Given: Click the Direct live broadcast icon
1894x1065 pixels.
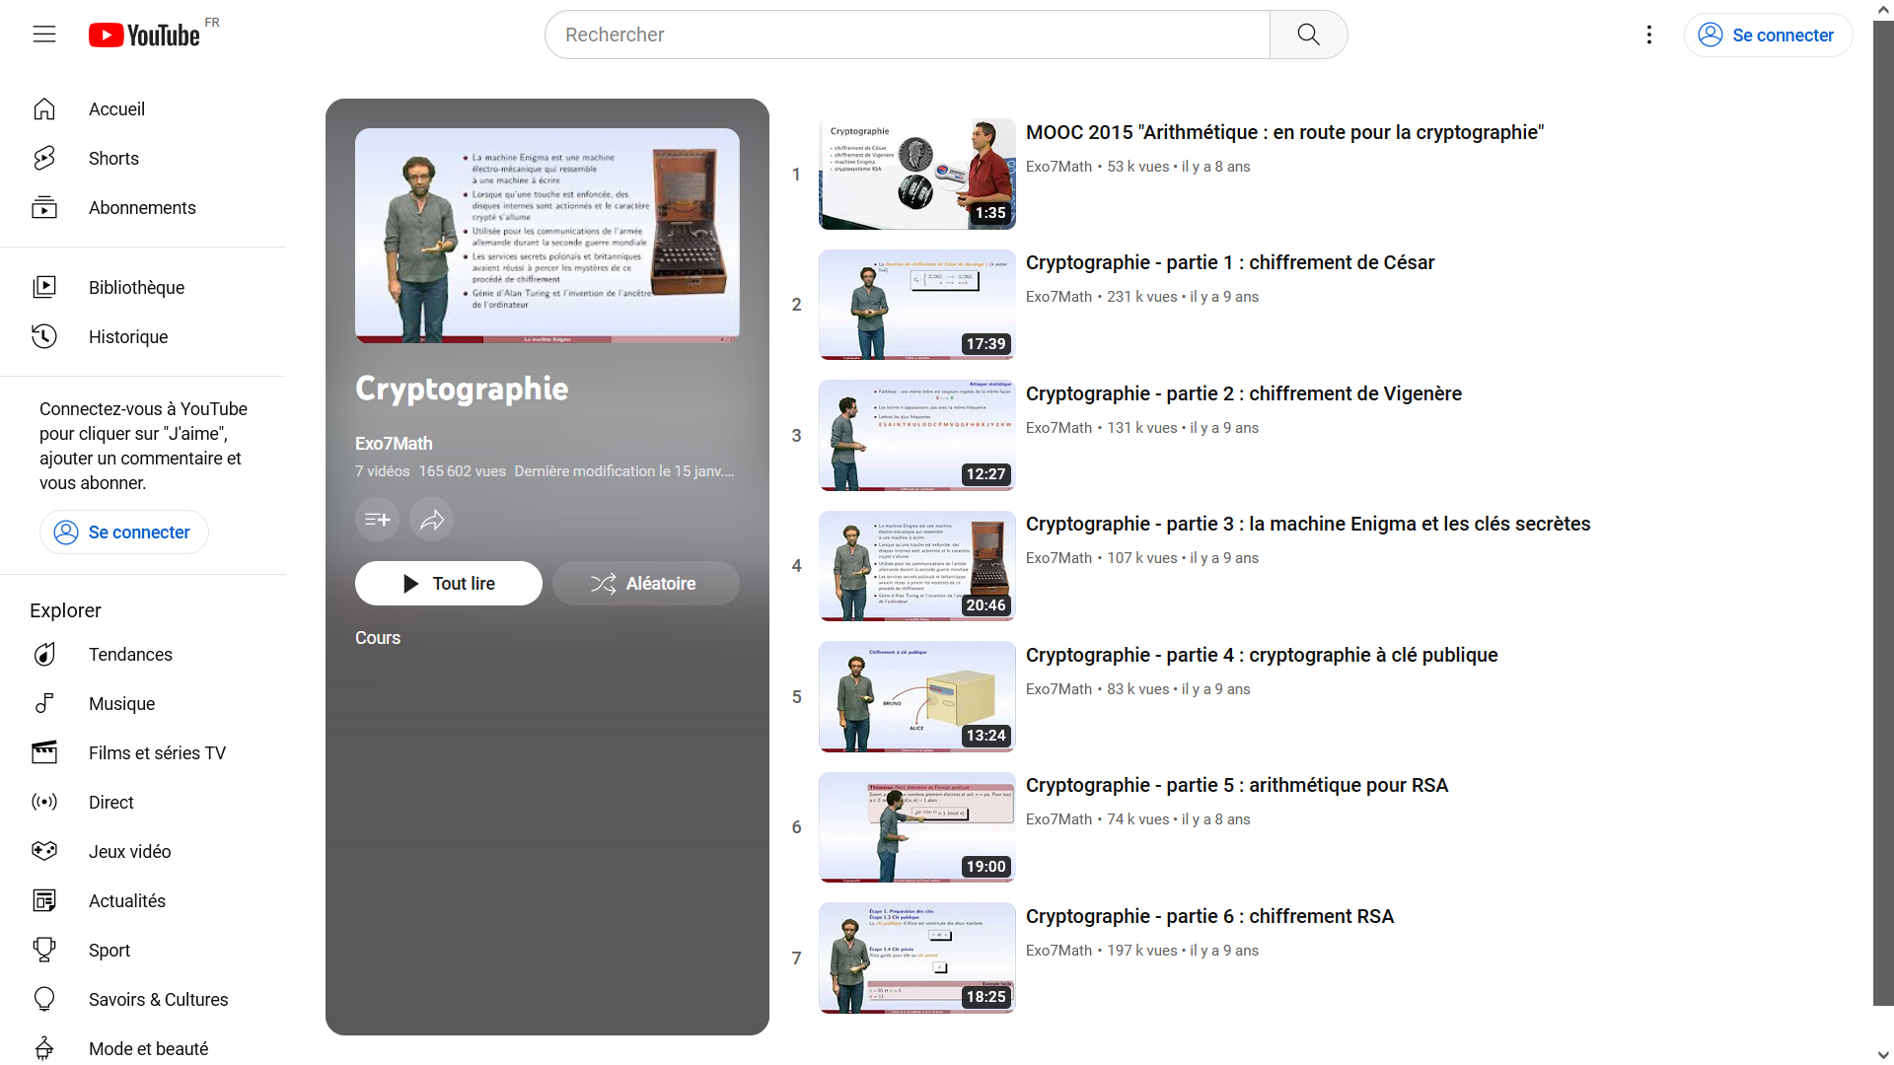Looking at the screenshot, I should pos(44,802).
